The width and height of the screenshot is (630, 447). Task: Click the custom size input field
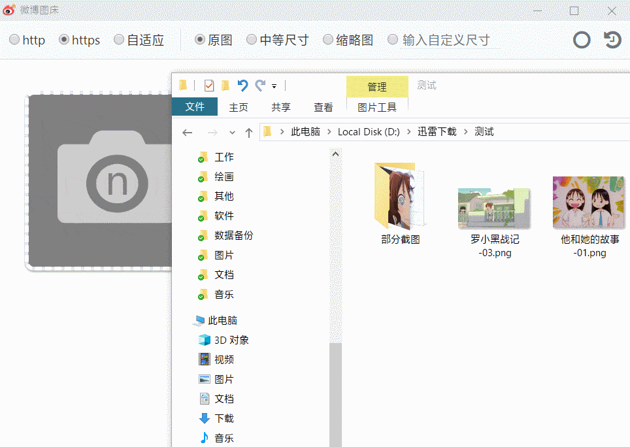pyautogui.click(x=450, y=40)
